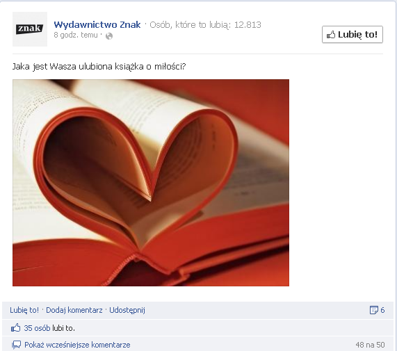Screen dimensions: 397x351
Task: Open the Wydawnictwo Znak page link
Action: [x=97, y=24]
